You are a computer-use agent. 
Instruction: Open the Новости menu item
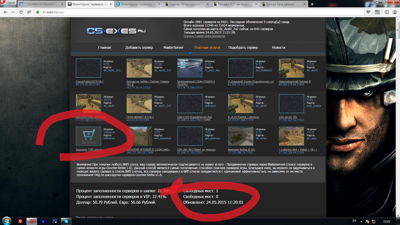click(278, 47)
